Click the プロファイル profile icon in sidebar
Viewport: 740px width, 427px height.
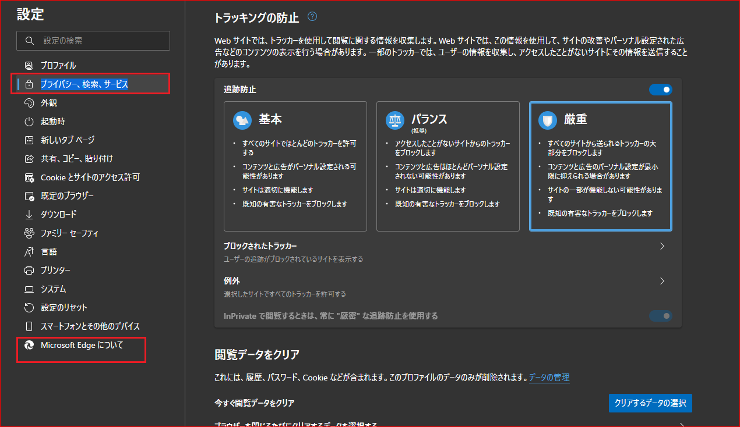(28, 65)
